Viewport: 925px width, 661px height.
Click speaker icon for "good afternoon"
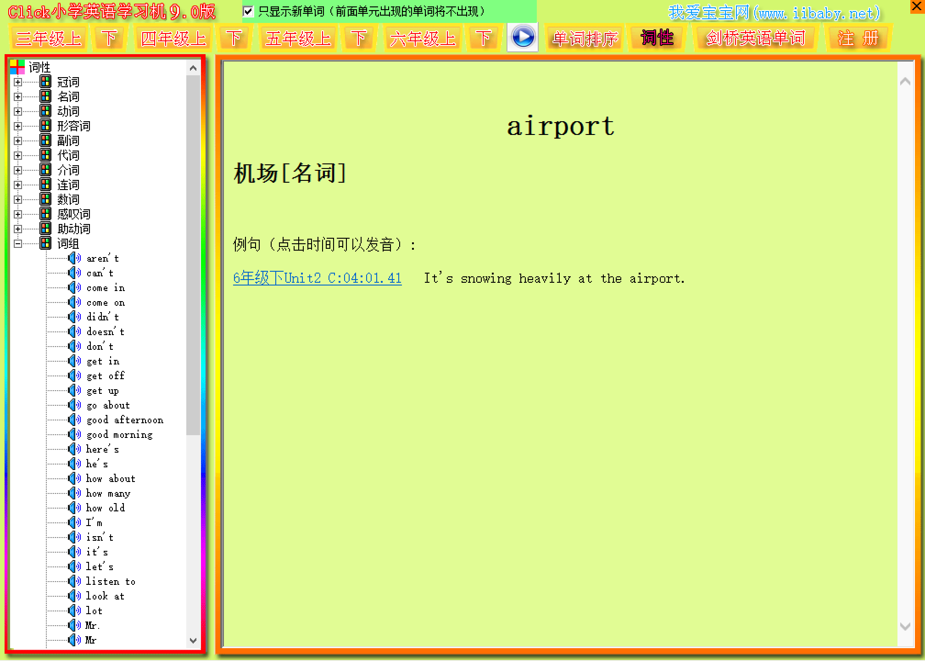coord(74,420)
